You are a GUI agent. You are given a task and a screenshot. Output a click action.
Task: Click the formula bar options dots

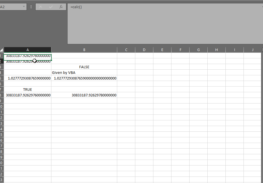31,7
